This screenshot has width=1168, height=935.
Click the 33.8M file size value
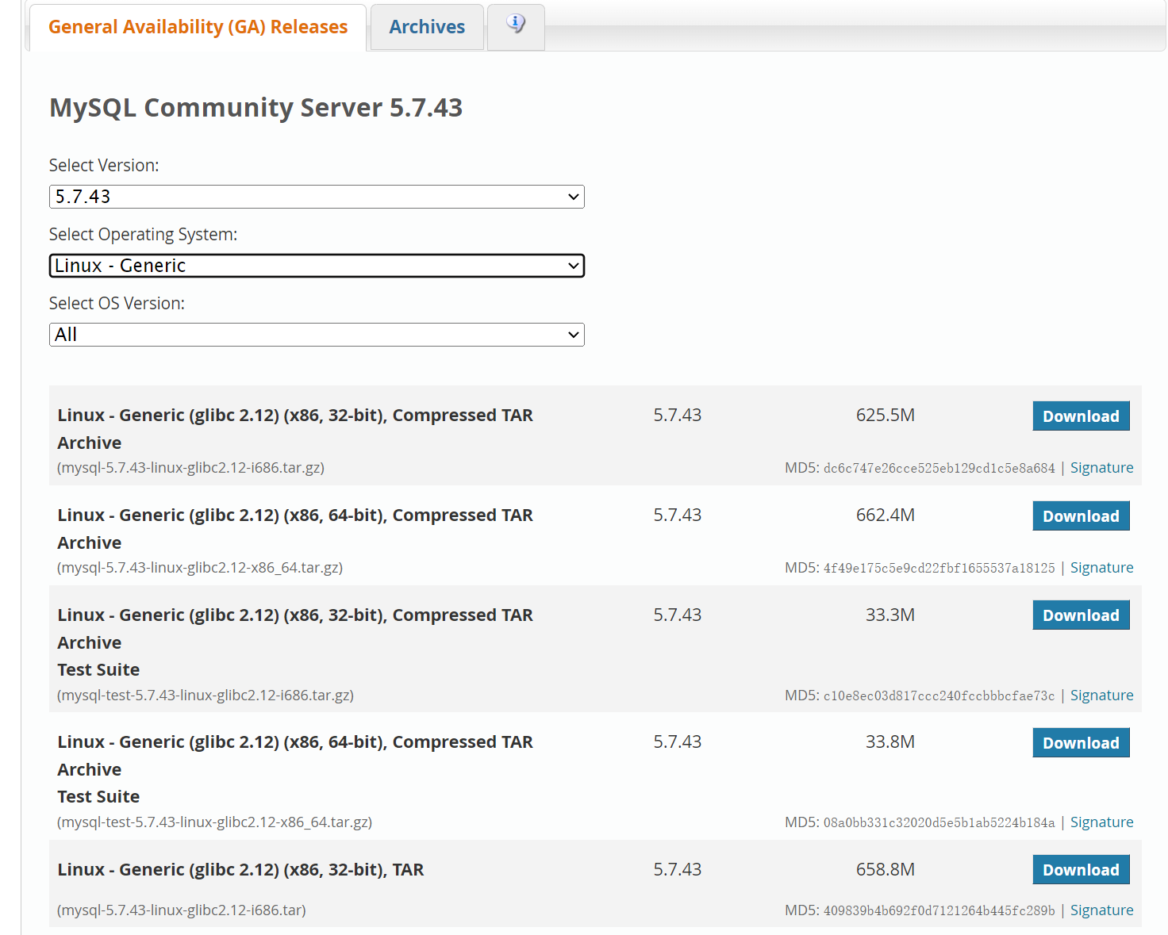point(890,742)
